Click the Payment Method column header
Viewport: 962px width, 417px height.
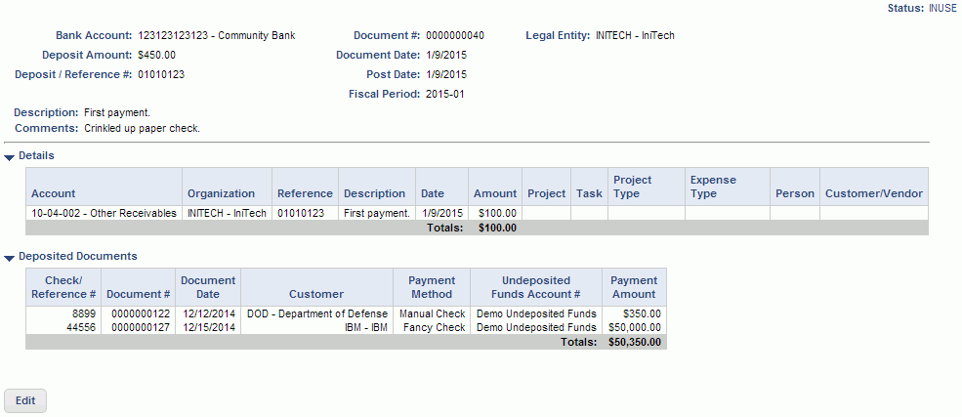click(x=432, y=287)
